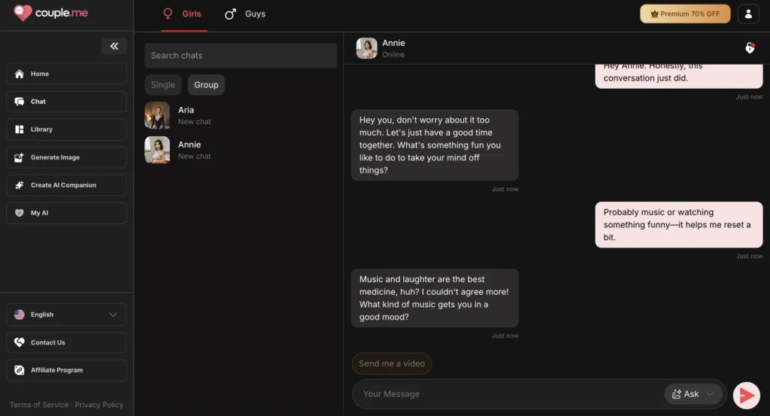Click the My AI heart icon
This screenshot has width=770, height=416.
pos(19,213)
